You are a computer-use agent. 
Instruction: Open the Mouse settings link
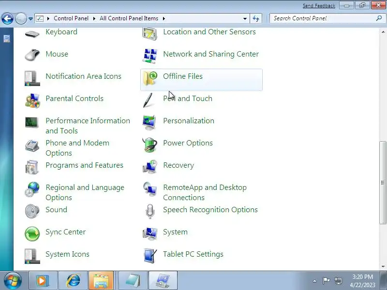[57, 54]
